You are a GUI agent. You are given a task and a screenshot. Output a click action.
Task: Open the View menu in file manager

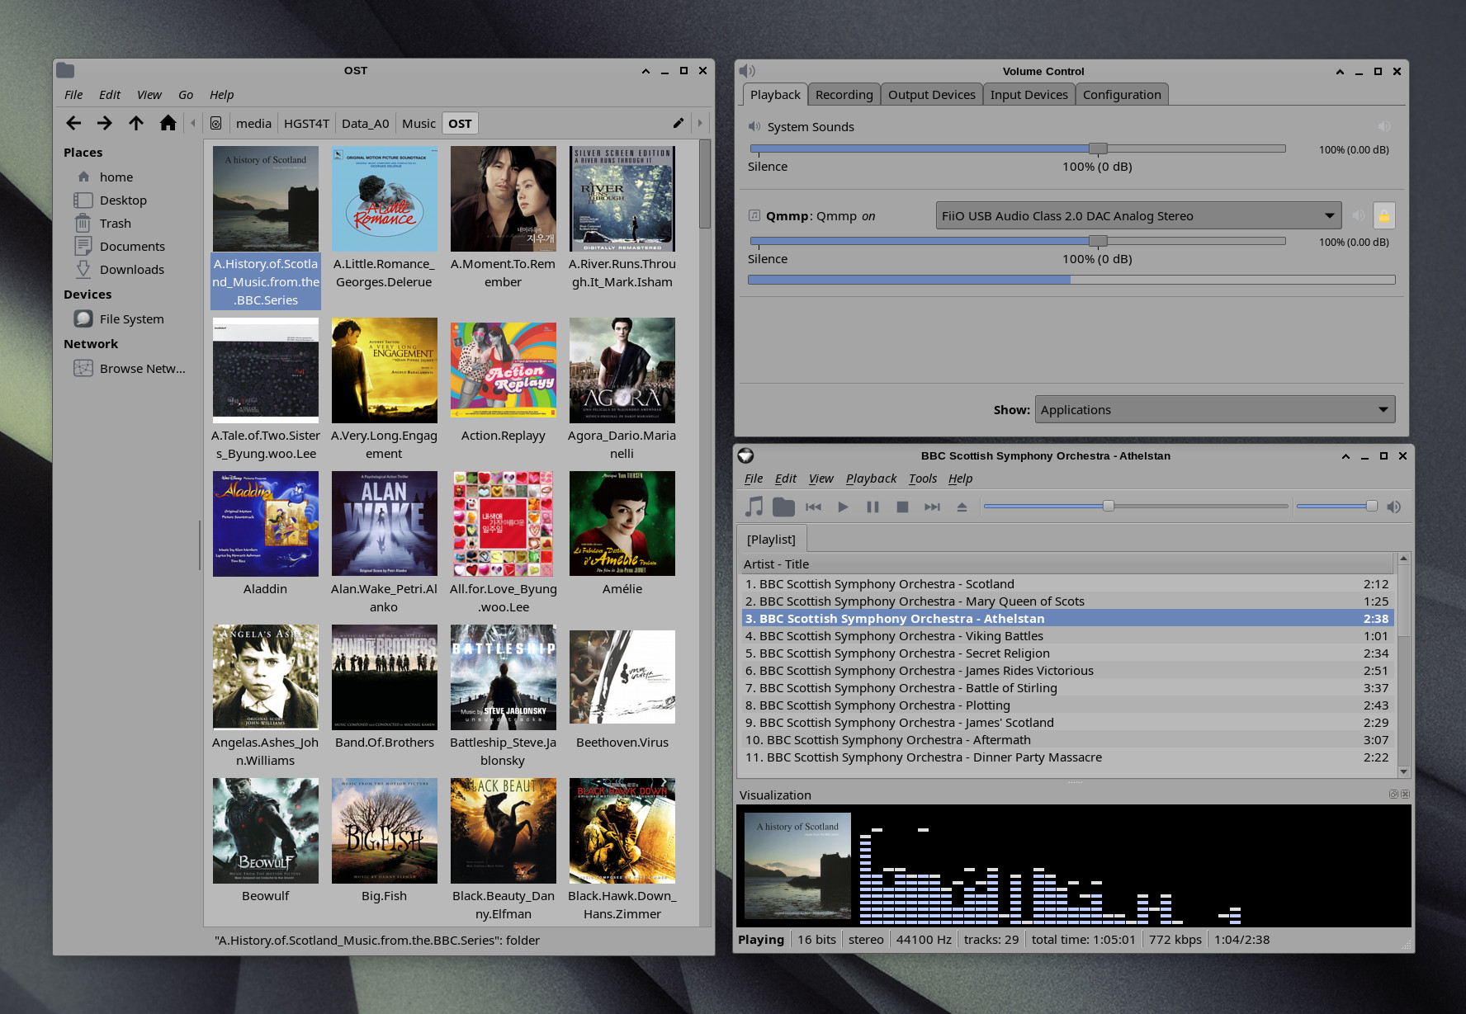coord(149,95)
